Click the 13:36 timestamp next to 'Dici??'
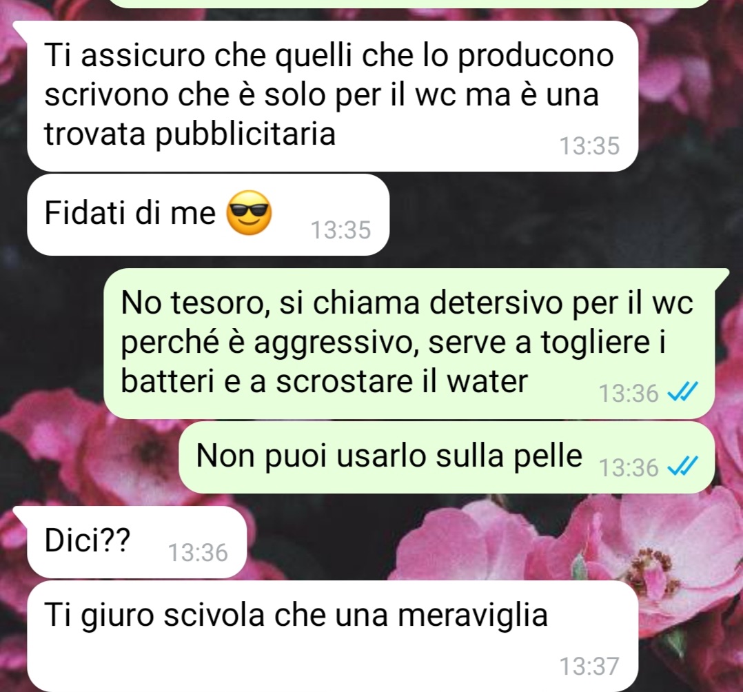Screen dimensions: 743x692 (198, 553)
